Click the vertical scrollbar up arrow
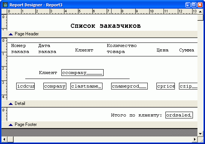This screenshot has width=205, height=144. coord(200,12)
